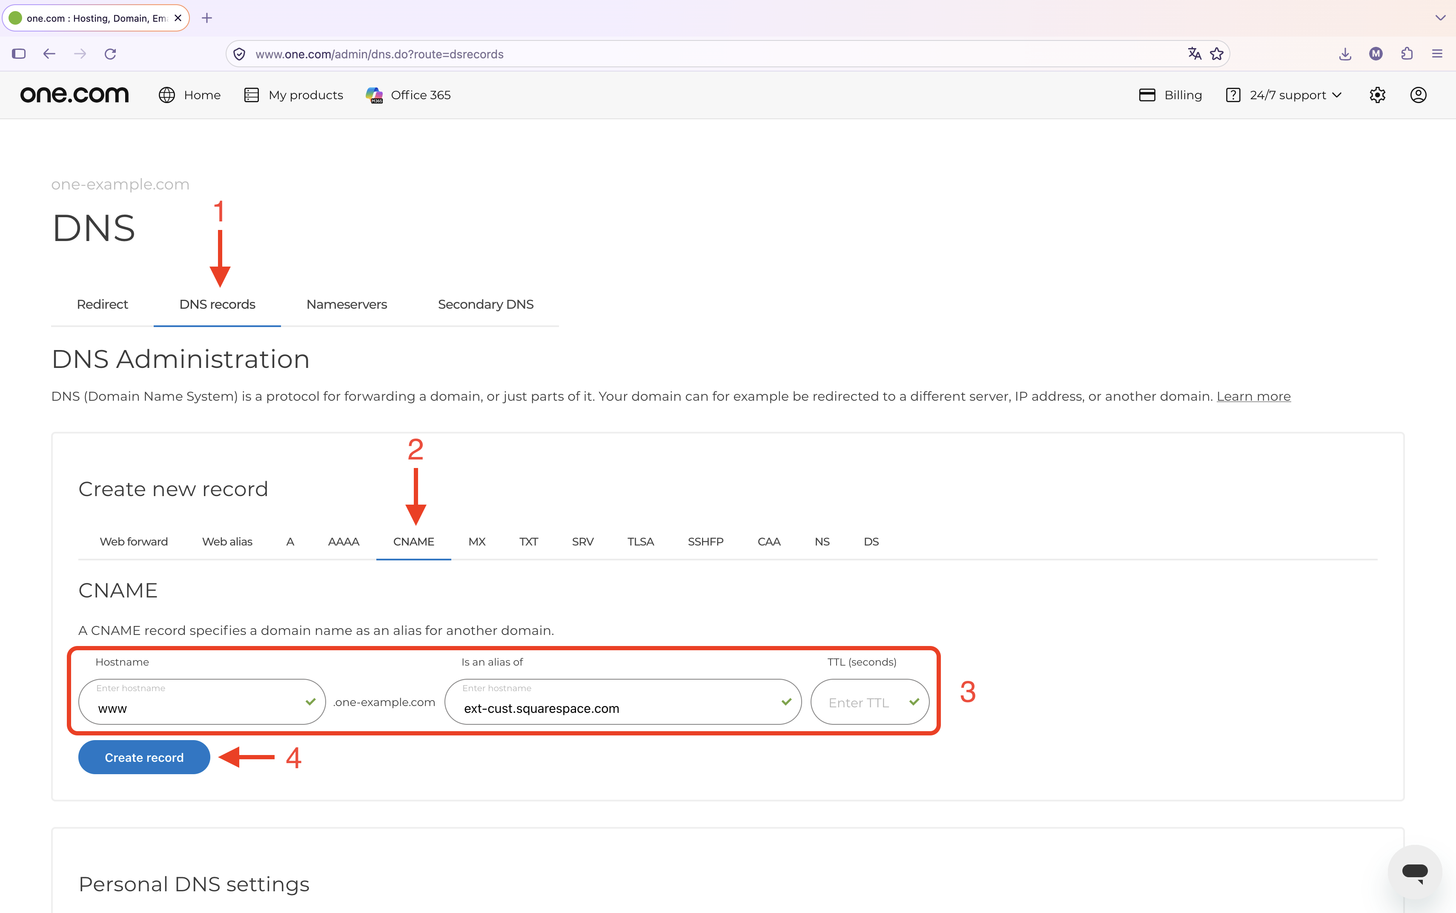Open My products list icon
The image size is (1456, 913).
coord(251,95)
